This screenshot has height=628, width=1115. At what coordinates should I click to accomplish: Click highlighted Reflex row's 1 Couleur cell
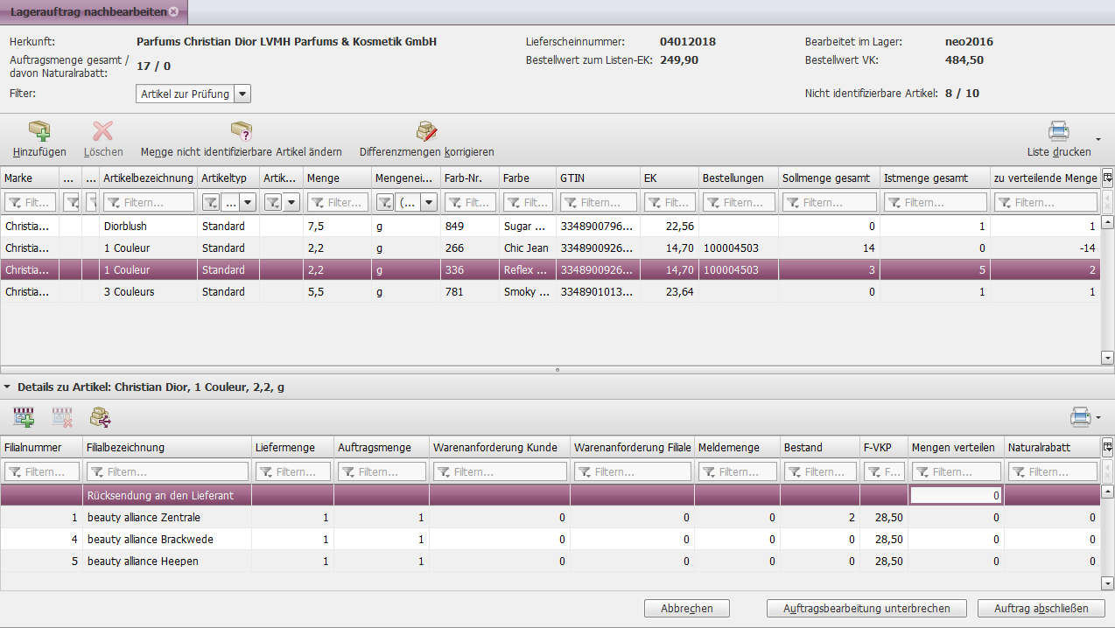[x=149, y=269]
